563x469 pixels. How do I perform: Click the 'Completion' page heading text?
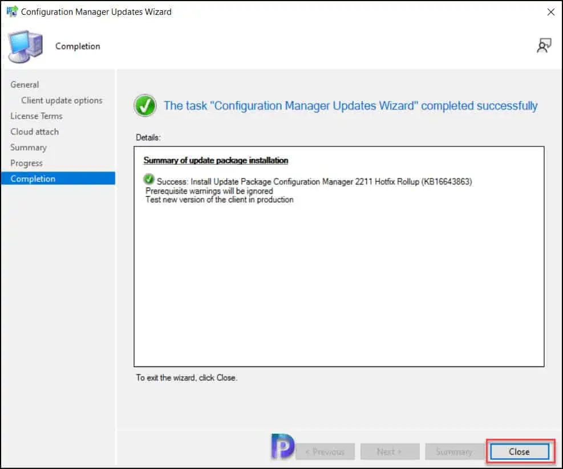coord(78,46)
